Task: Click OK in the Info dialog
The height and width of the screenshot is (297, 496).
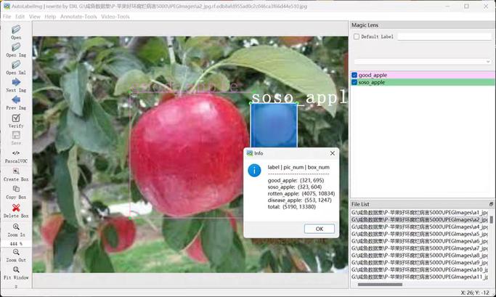Action: click(320, 229)
